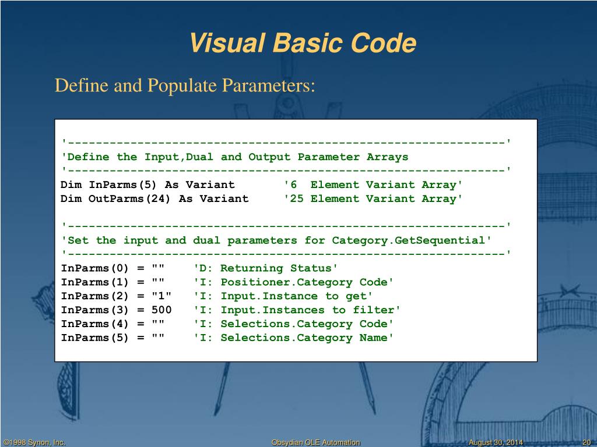
Task: Click the 'Obsydian OLE Automation' footer text
Action: point(315,442)
